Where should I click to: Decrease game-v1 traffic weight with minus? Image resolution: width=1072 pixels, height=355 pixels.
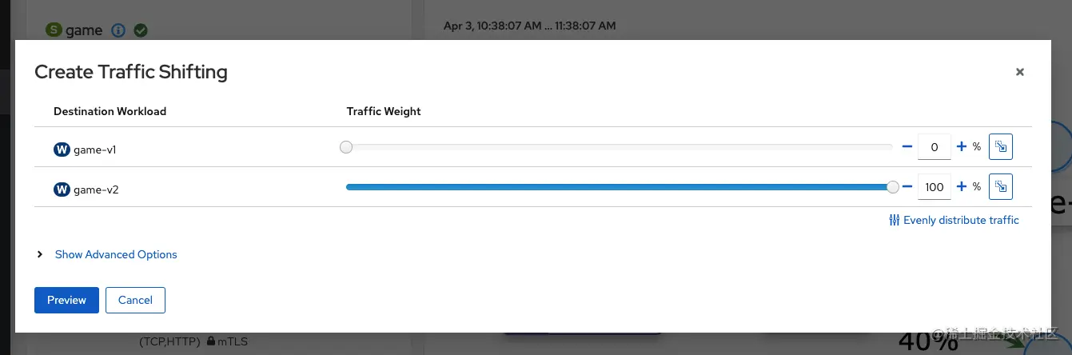(x=907, y=147)
